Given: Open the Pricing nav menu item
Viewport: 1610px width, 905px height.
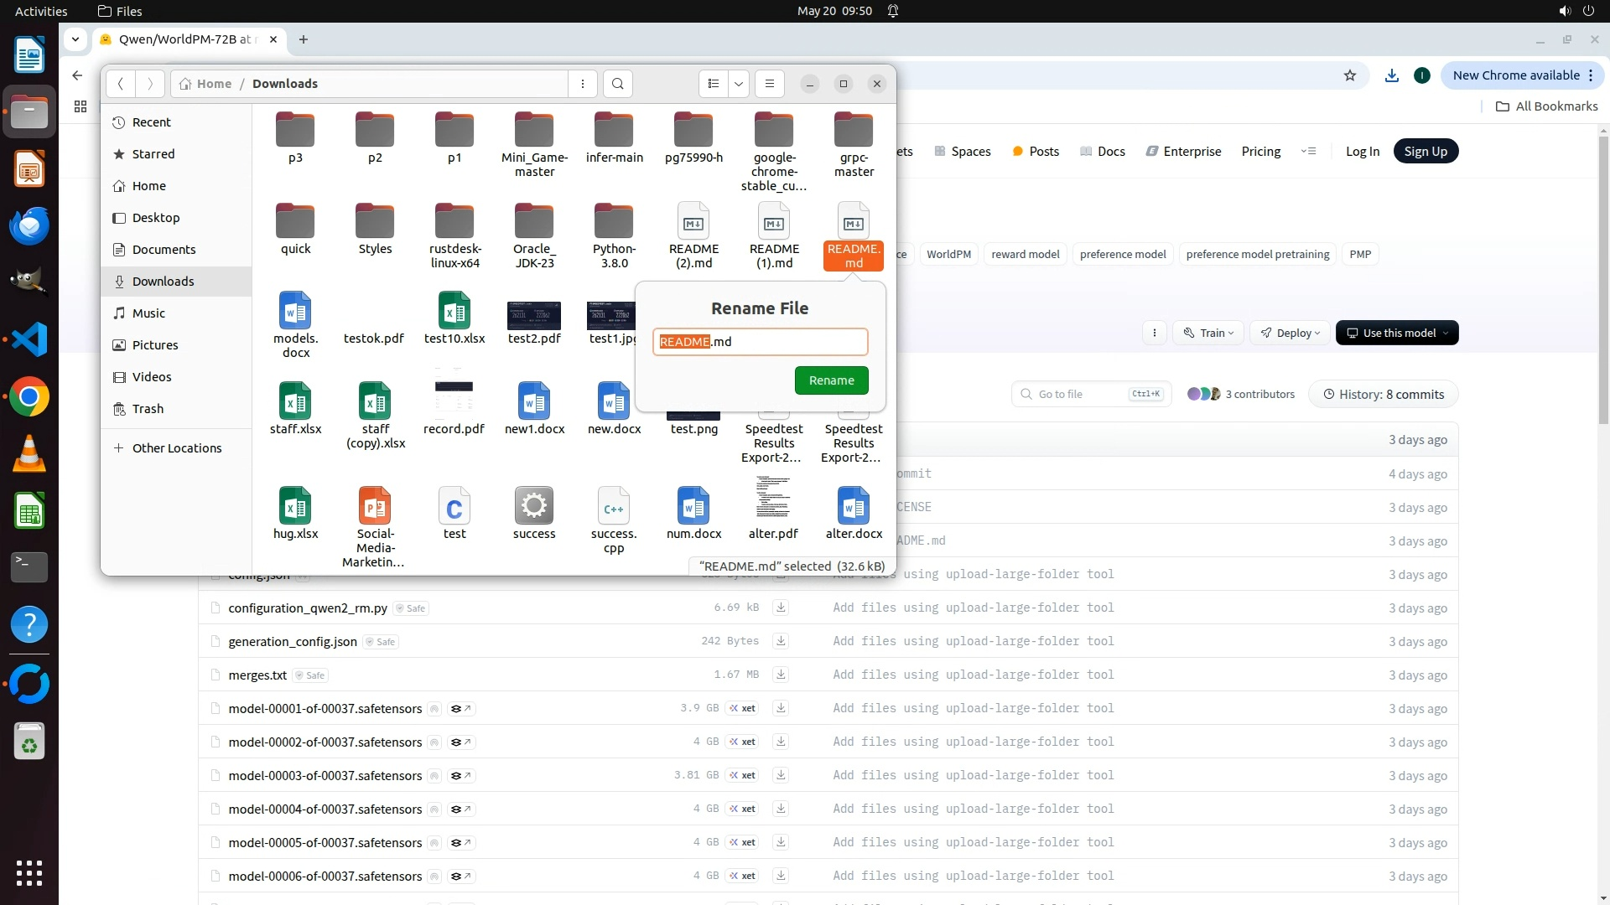Looking at the screenshot, I should click(1260, 152).
